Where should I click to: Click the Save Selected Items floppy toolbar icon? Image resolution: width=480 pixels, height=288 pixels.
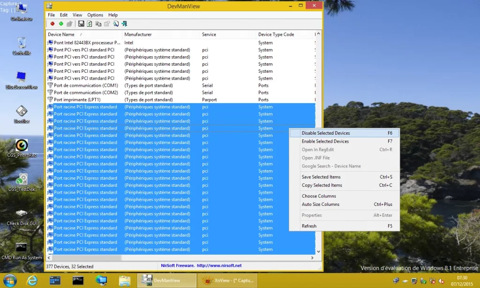tap(81, 23)
